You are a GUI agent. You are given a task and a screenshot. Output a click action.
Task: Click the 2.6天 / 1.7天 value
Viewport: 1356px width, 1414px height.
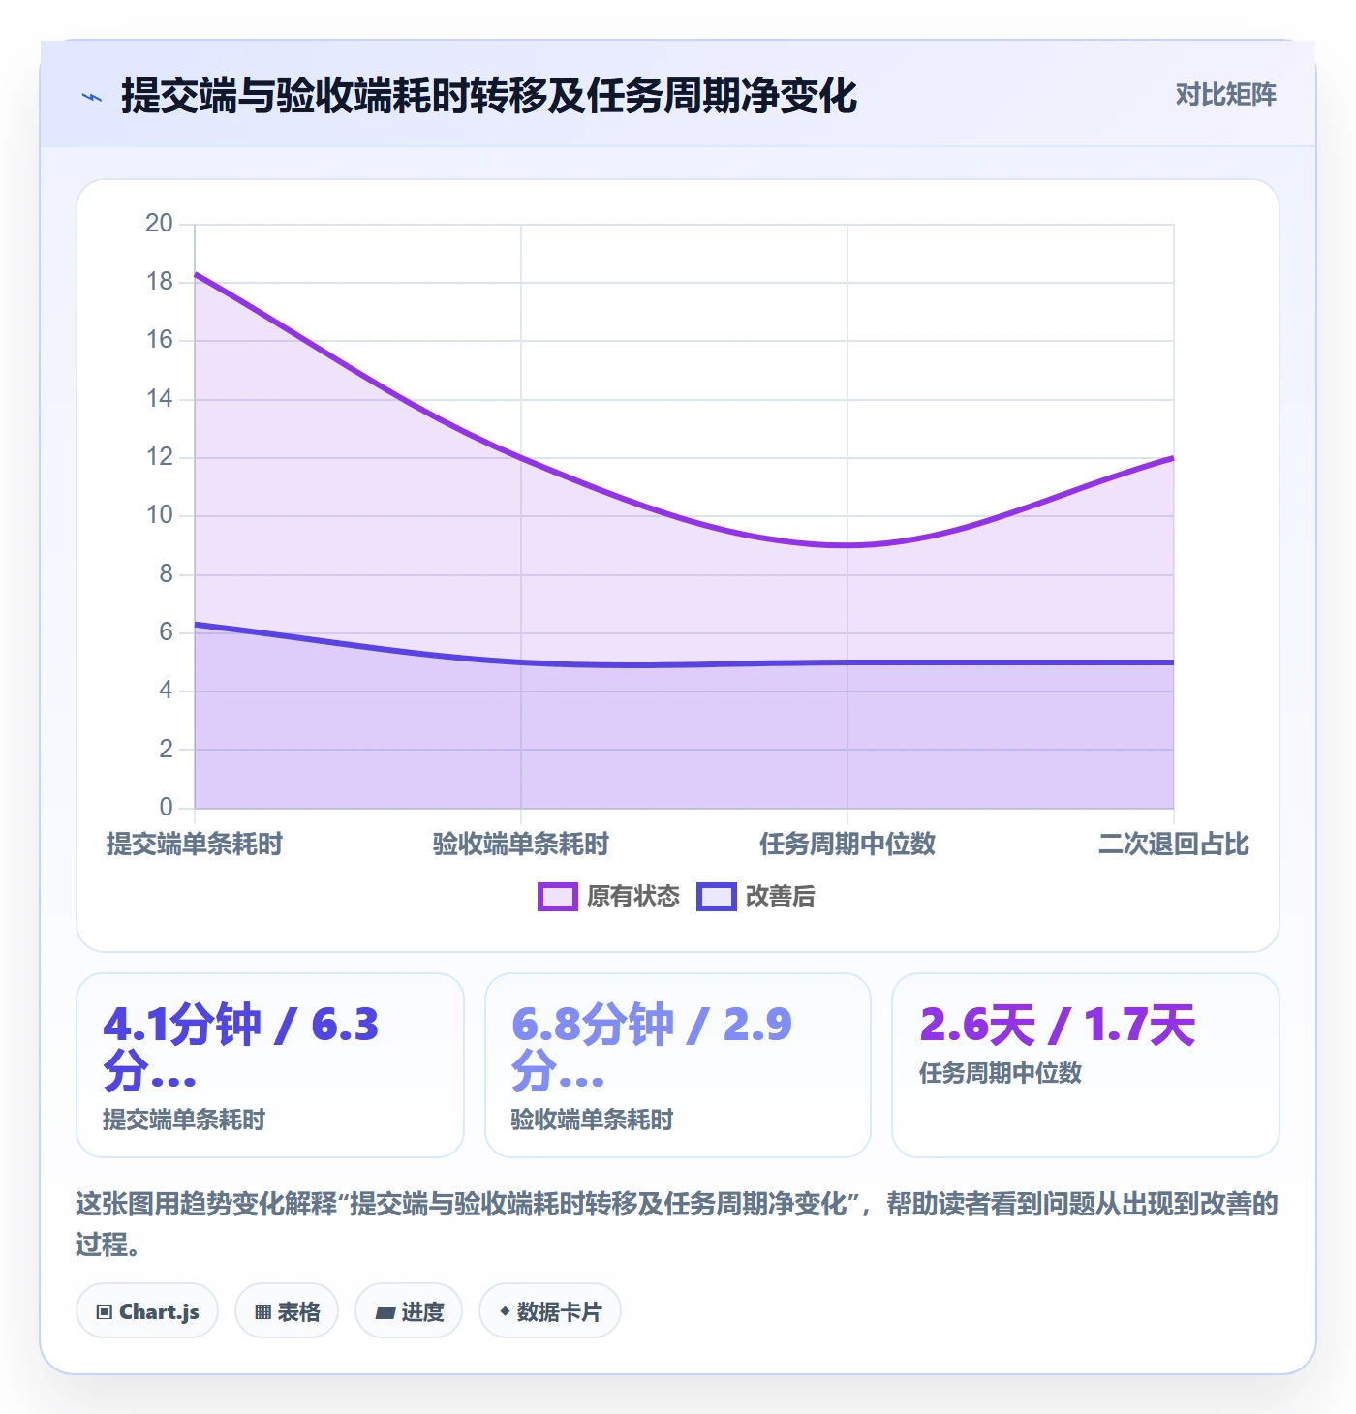(1058, 1025)
